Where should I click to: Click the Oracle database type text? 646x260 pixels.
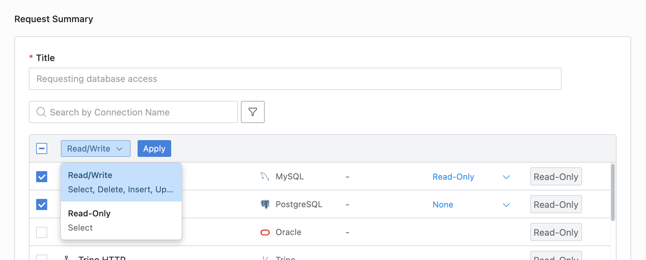[288, 232]
